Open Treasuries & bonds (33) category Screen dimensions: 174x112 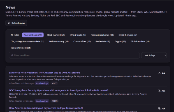click(102, 35)
